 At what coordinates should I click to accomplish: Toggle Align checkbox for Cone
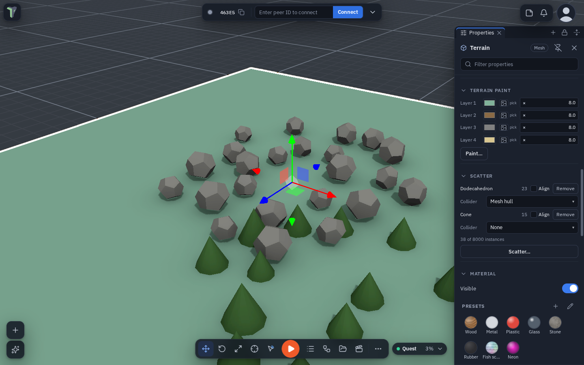point(534,215)
